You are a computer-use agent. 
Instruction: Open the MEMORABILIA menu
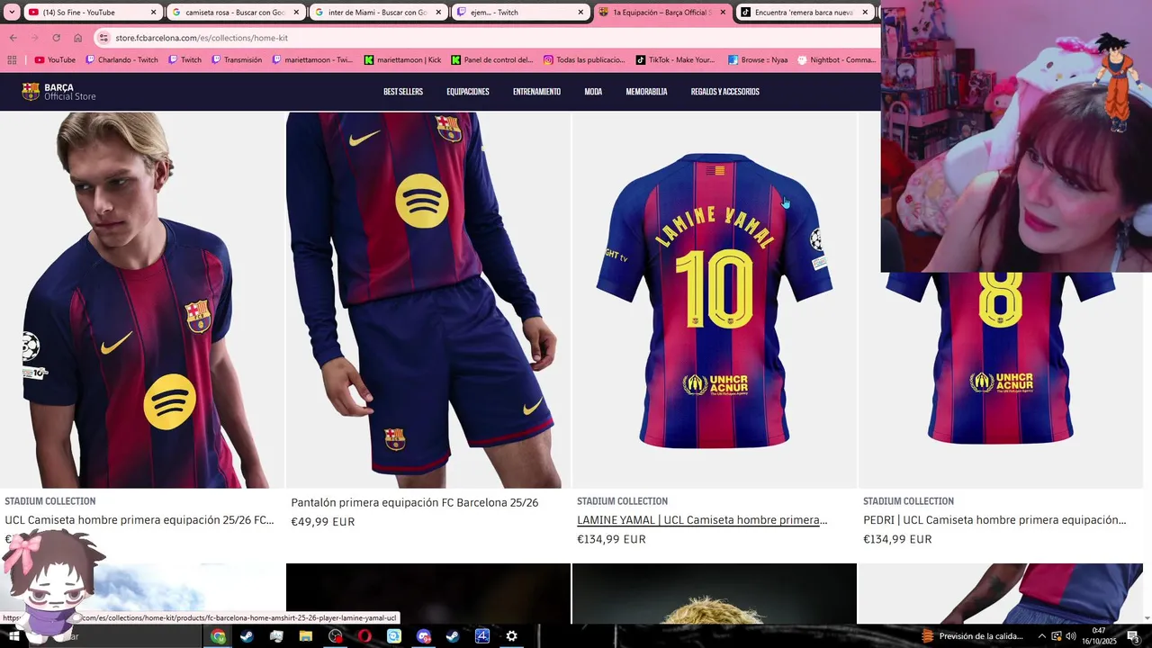pos(646,92)
